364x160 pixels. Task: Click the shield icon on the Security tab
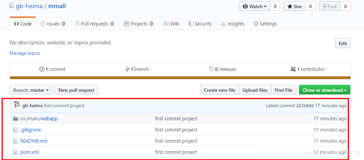point(191,24)
